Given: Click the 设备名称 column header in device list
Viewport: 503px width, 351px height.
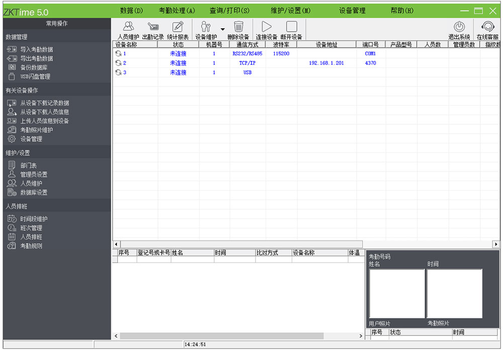Looking at the screenshot, I should tap(135, 45).
